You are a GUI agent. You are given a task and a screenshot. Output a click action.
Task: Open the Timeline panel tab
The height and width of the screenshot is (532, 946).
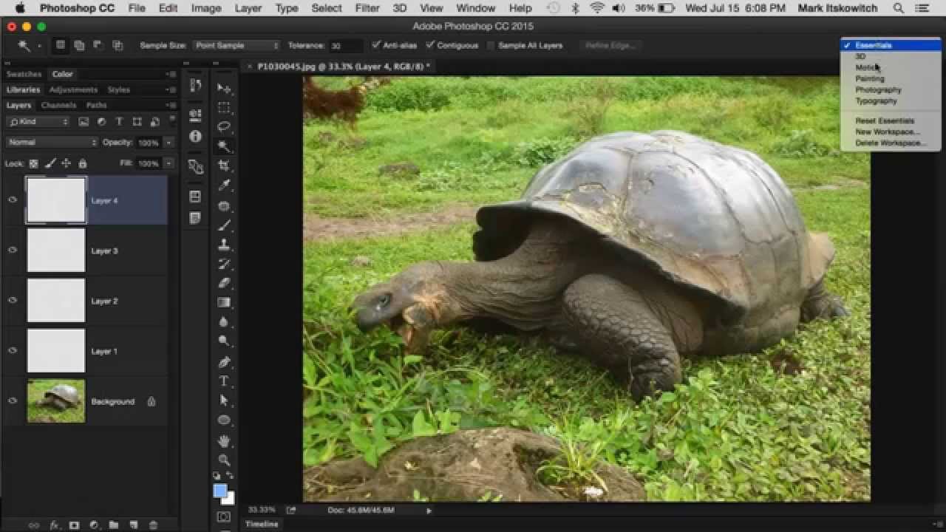(x=262, y=524)
